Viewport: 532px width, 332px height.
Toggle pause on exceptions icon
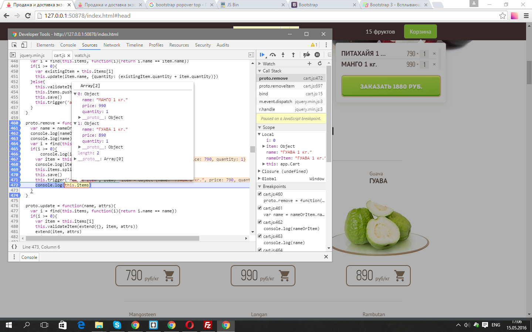(x=317, y=55)
